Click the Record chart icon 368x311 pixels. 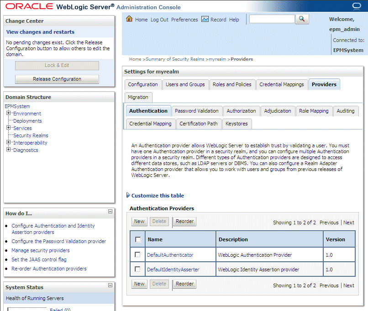click(205, 19)
